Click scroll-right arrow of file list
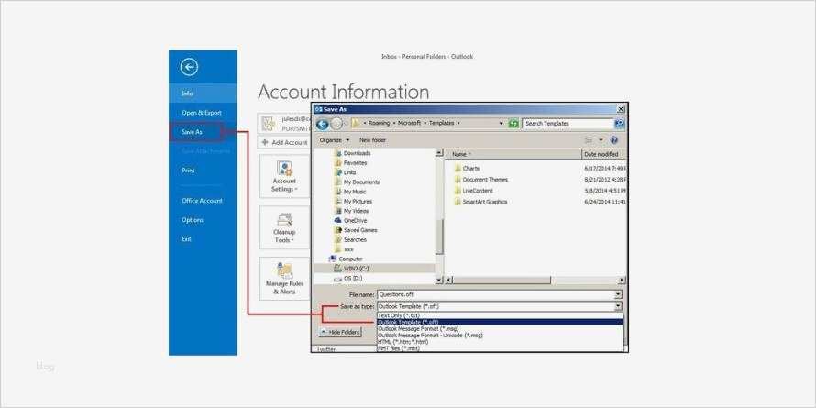 pyautogui.click(x=622, y=281)
